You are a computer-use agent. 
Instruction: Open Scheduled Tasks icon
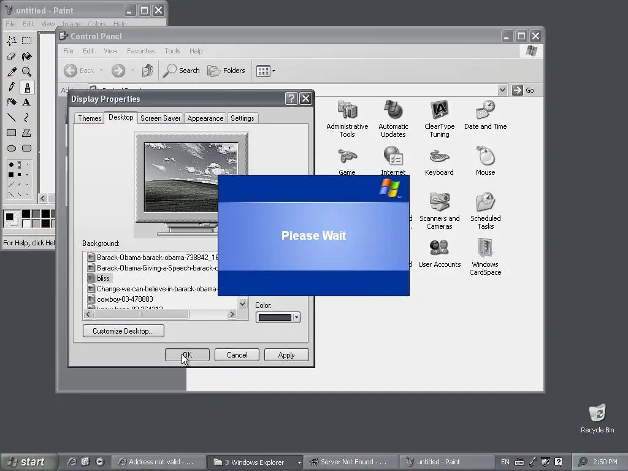(486, 211)
